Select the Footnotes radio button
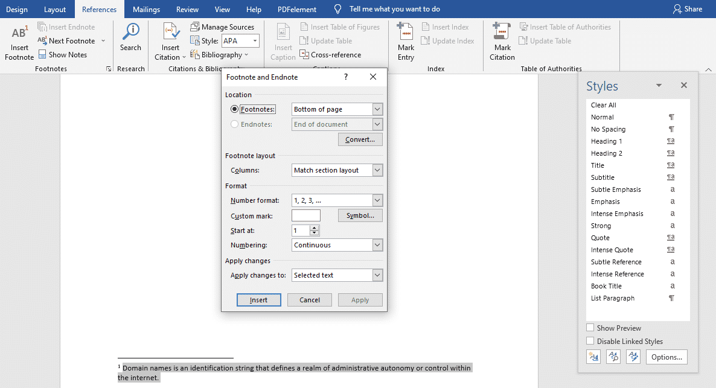The height and width of the screenshot is (388, 716). pyautogui.click(x=234, y=109)
